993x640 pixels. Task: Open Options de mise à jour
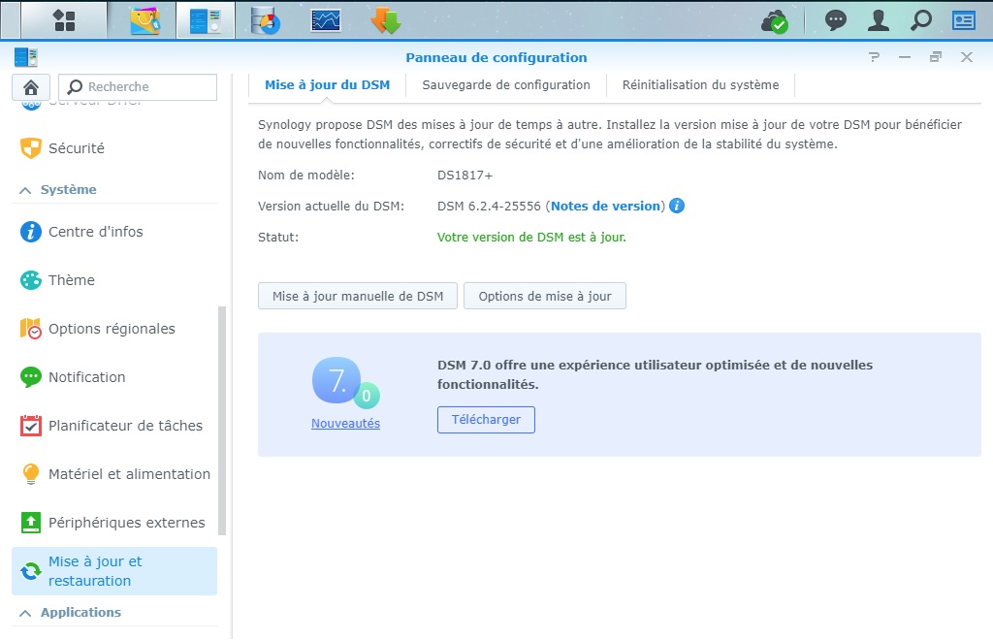click(x=545, y=296)
